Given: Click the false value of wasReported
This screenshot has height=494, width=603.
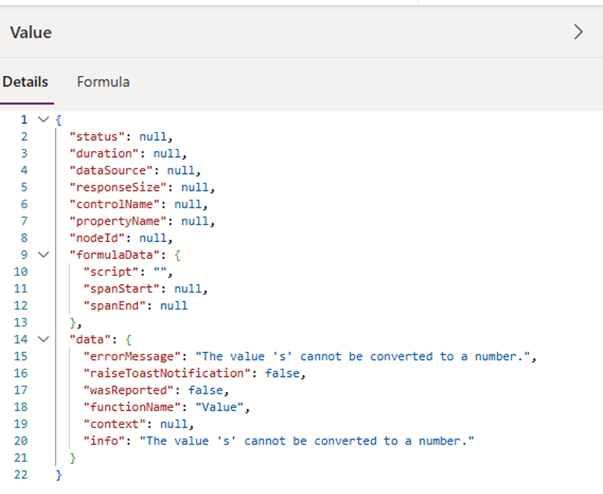Looking at the screenshot, I should point(205,390).
